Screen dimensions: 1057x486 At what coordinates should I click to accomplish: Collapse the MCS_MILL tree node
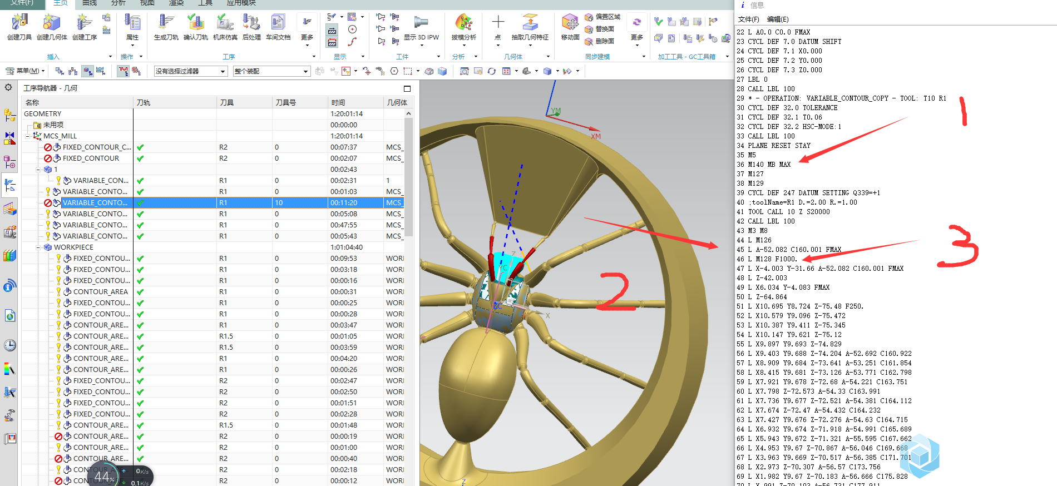(27, 136)
